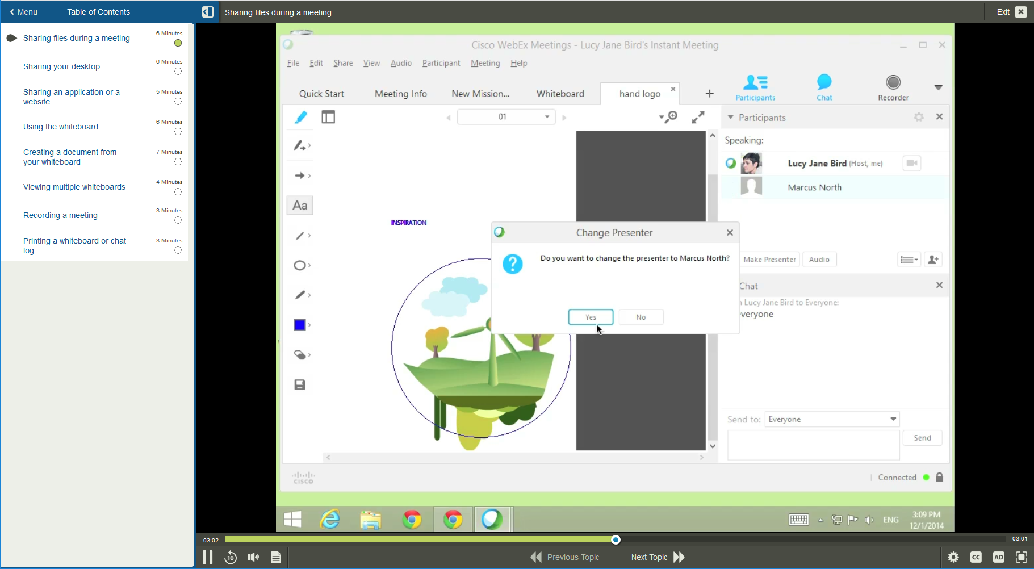Select the arrow pointer annotation tool
The height and width of the screenshot is (569, 1034).
(300, 175)
